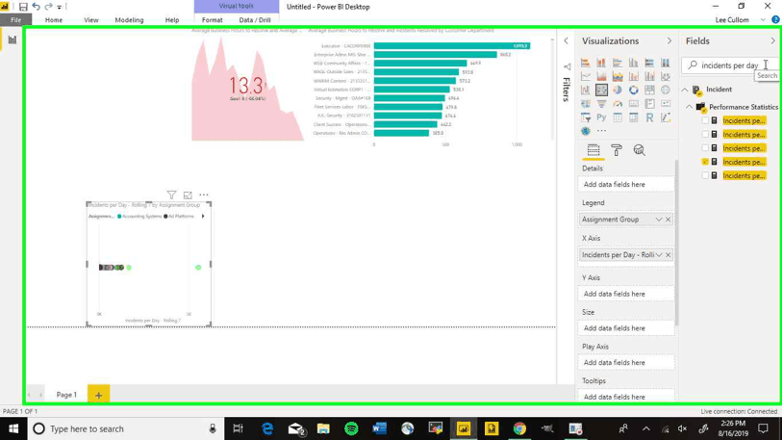Undo the last action
Image resolution: width=783 pixels, height=440 pixels.
pos(36,7)
